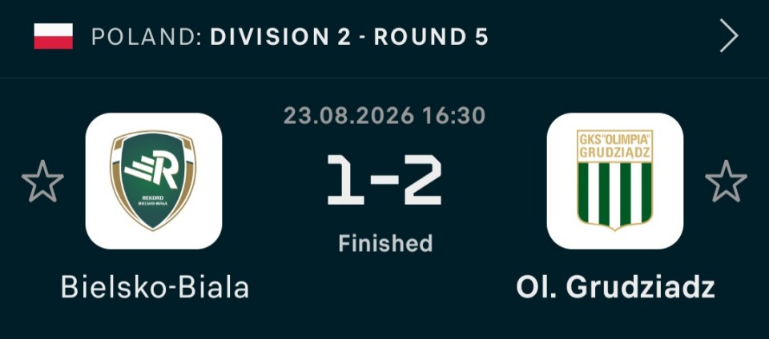This screenshot has width=769, height=339.
Task: Select the POLAND country label
Action: (146, 37)
